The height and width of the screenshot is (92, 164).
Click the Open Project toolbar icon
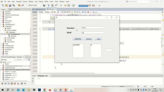[x=10, y=5]
